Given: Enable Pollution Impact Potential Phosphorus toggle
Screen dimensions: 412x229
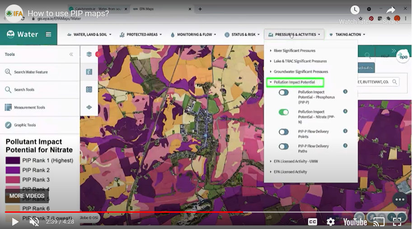Looking at the screenshot, I should coord(284,93).
